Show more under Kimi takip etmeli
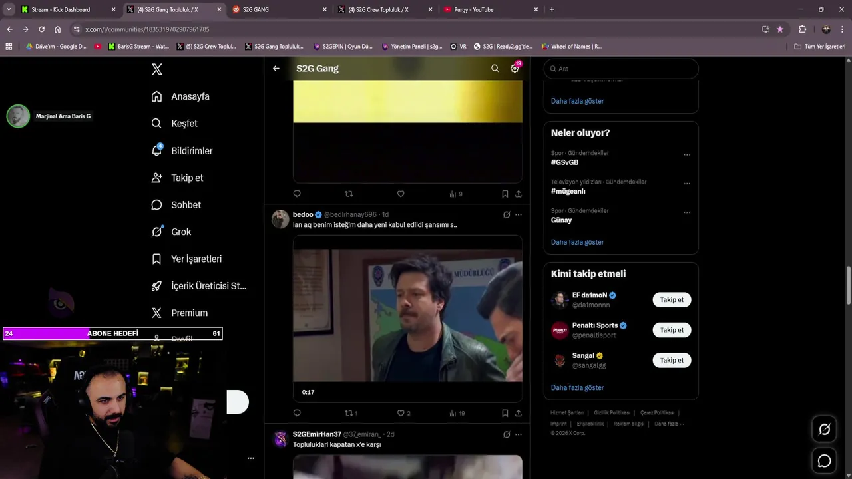Image resolution: width=852 pixels, height=479 pixels. pyautogui.click(x=577, y=387)
